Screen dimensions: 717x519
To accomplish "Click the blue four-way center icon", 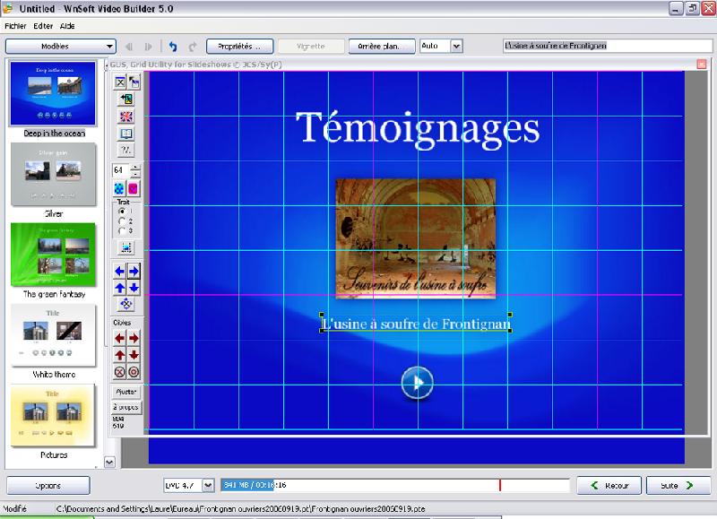I will (126, 304).
